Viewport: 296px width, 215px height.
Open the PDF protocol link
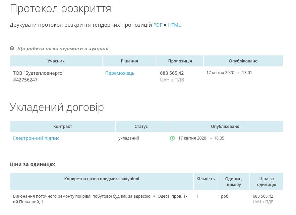pyautogui.click(x=158, y=25)
